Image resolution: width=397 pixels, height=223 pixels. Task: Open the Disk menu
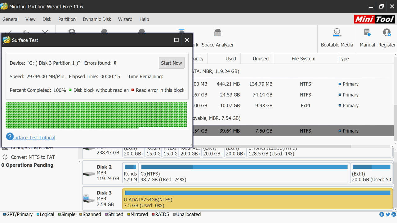[47, 19]
